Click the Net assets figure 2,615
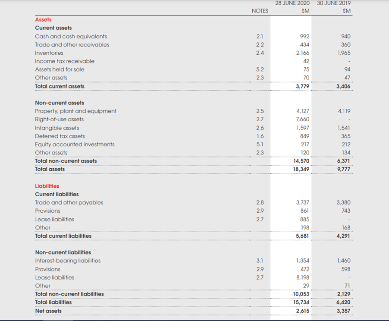The height and width of the screenshot is (321, 389). (x=302, y=310)
